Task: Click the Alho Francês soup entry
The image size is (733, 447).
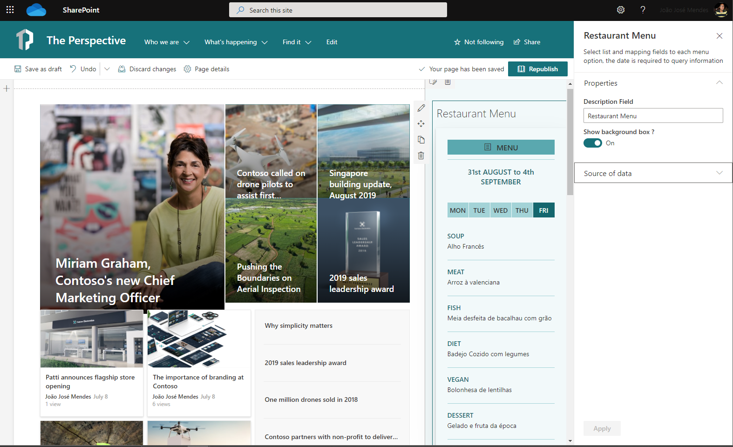Action: click(466, 246)
